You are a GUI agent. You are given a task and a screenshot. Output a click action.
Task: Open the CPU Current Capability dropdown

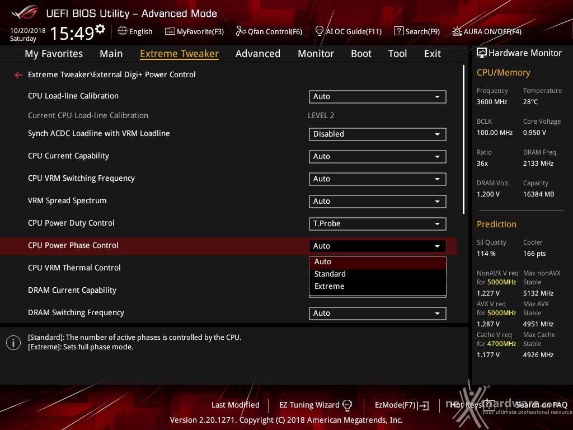(378, 157)
